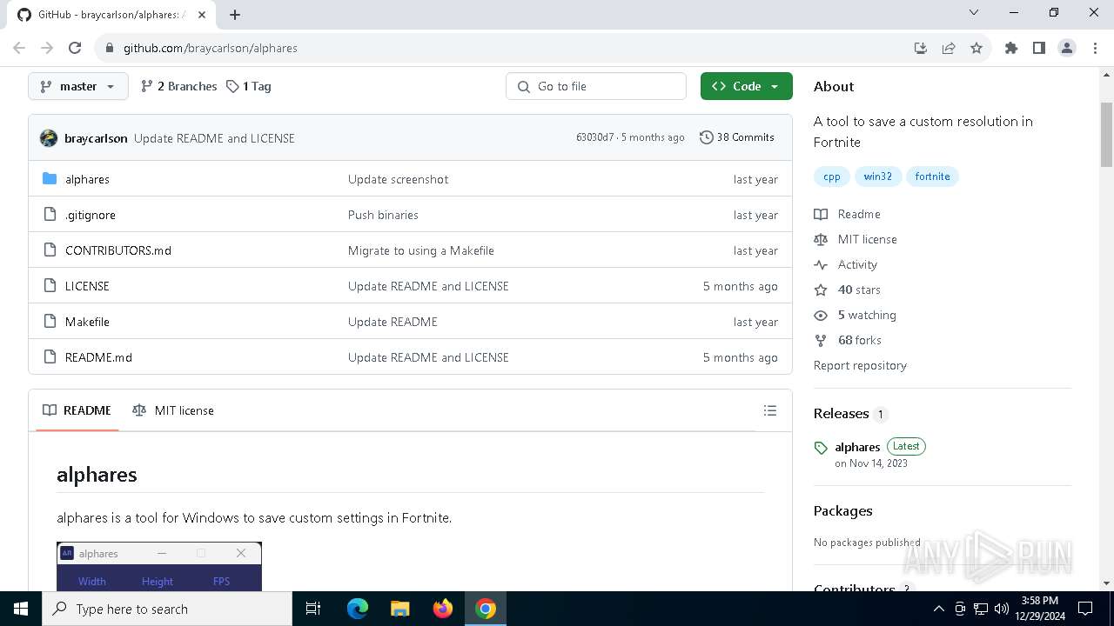Click the share page icon
Screen dimensions: 1114x626
[x=949, y=48]
